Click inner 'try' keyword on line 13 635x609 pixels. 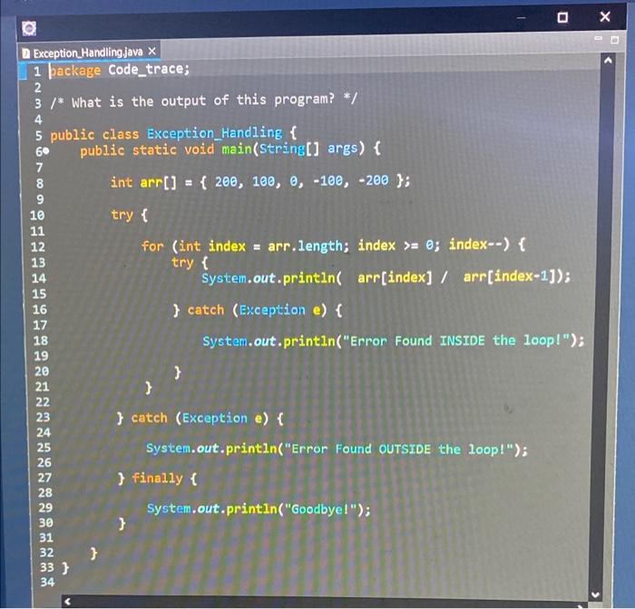coord(182,262)
